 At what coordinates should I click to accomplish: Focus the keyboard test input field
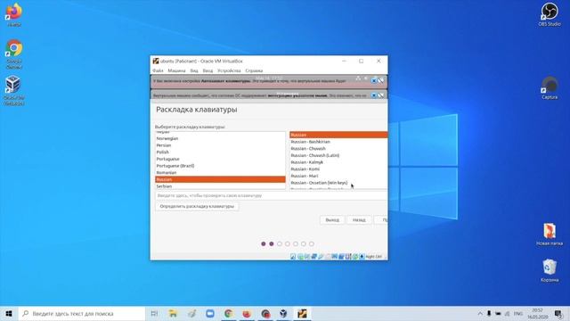tap(272, 195)
